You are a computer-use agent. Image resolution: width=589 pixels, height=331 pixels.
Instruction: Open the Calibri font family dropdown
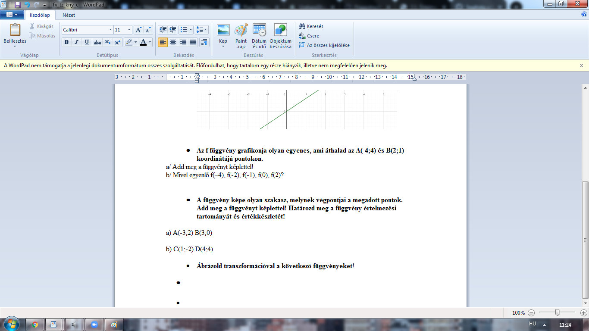(110, 30)
